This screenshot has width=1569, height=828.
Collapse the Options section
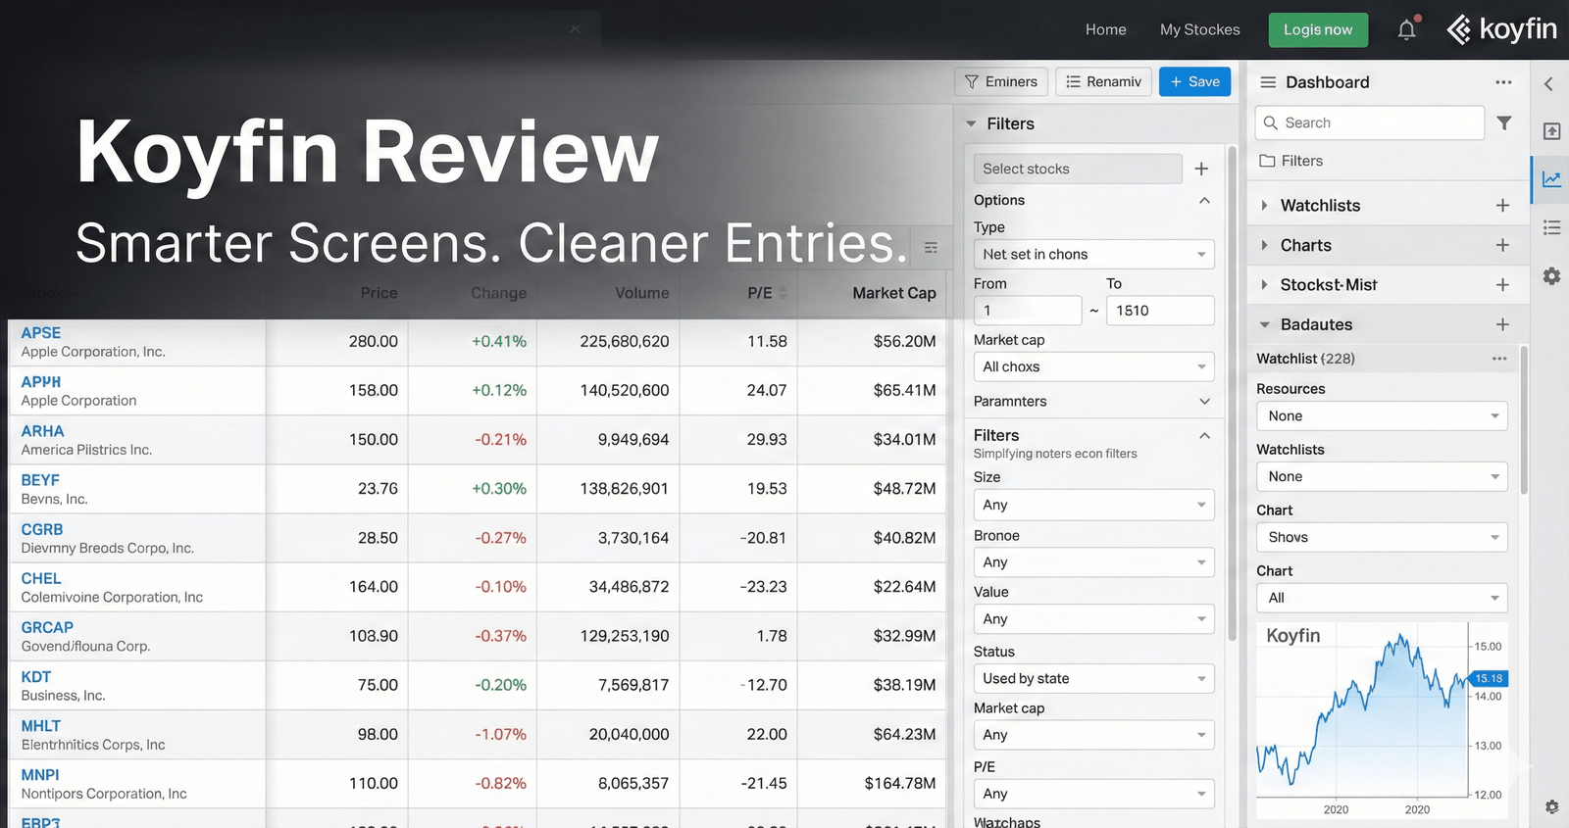pyautogui.click(x=1204, y=200)
